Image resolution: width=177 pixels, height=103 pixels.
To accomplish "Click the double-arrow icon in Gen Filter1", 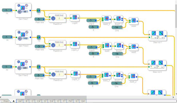I will 20,12.
